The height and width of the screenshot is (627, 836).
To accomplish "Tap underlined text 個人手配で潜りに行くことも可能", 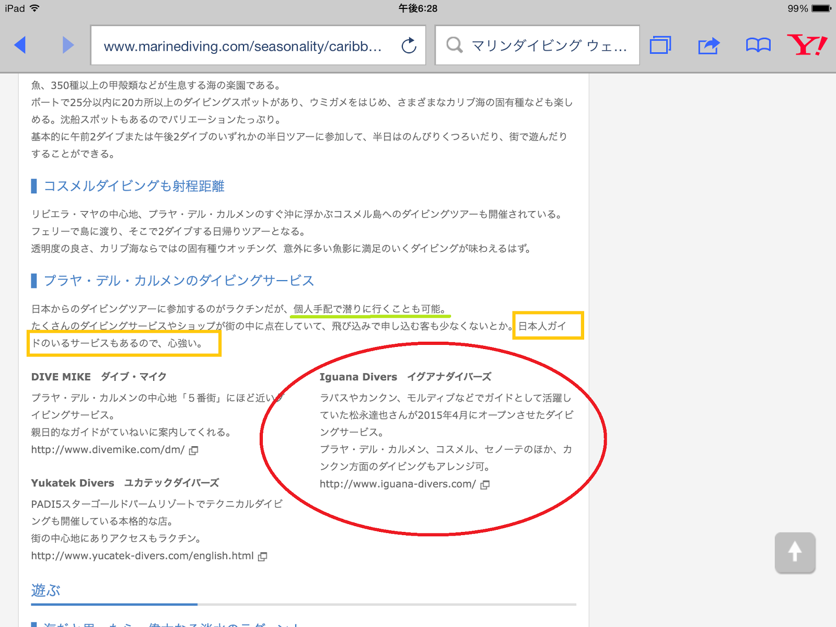I will point(369,309).
